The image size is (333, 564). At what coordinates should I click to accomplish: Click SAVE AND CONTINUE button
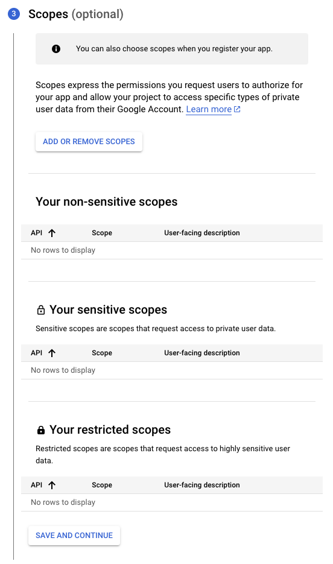[x=74, y=536]
